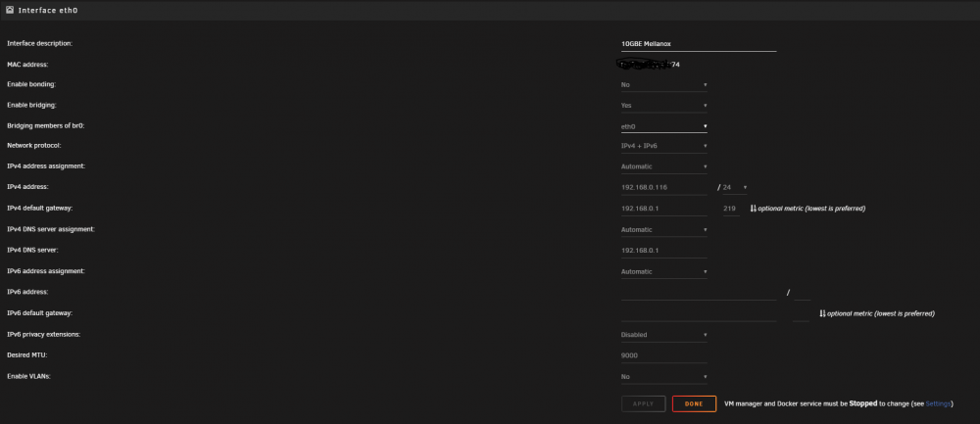The width and height of the screenshot is (980, 424).
Task: Click the Bridging members of br0 label
Action: [x=46, y=125]
